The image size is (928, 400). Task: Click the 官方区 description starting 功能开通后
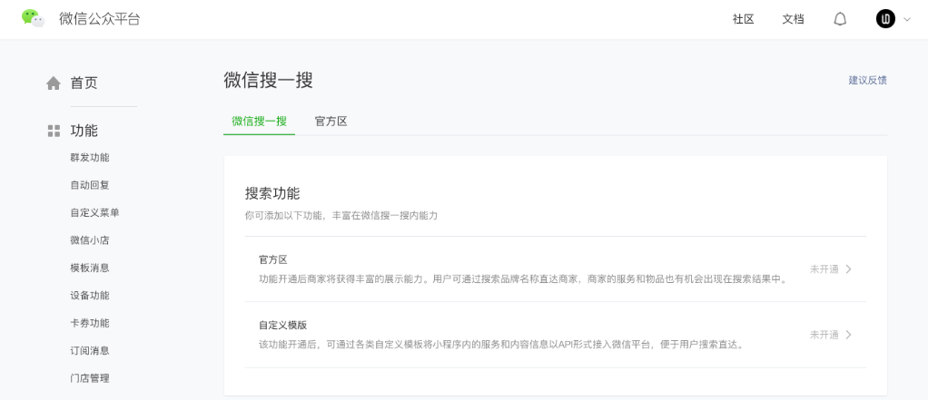tap(524, 278)
